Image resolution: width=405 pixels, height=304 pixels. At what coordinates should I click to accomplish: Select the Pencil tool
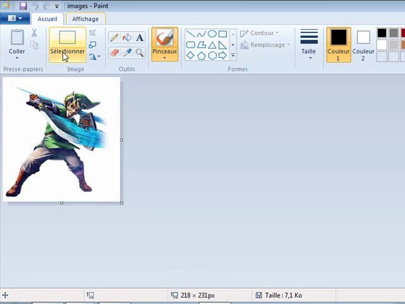tap(114, 38)
